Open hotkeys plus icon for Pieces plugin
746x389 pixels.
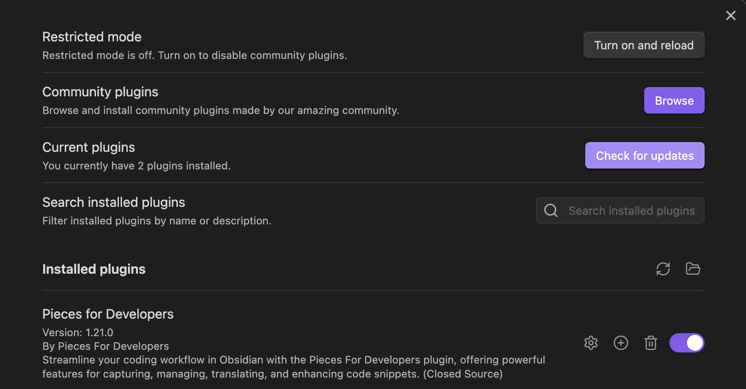[x=621, y=343]
